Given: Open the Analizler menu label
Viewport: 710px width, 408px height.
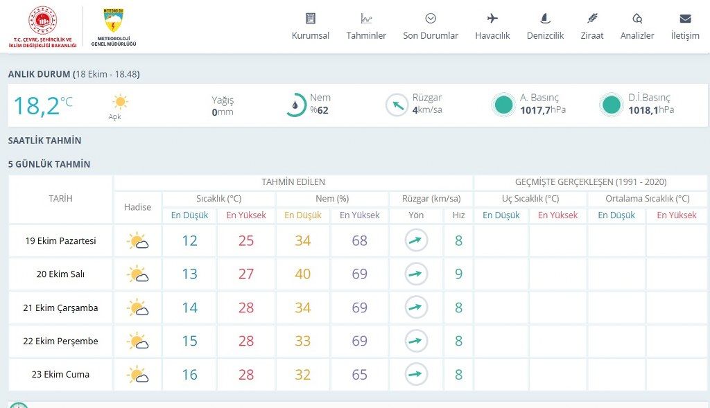Looking at the screenshot, I should (637, 36).
